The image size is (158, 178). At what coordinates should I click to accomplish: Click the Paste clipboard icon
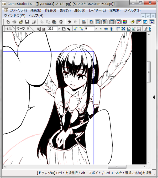[x=54, y=22]
